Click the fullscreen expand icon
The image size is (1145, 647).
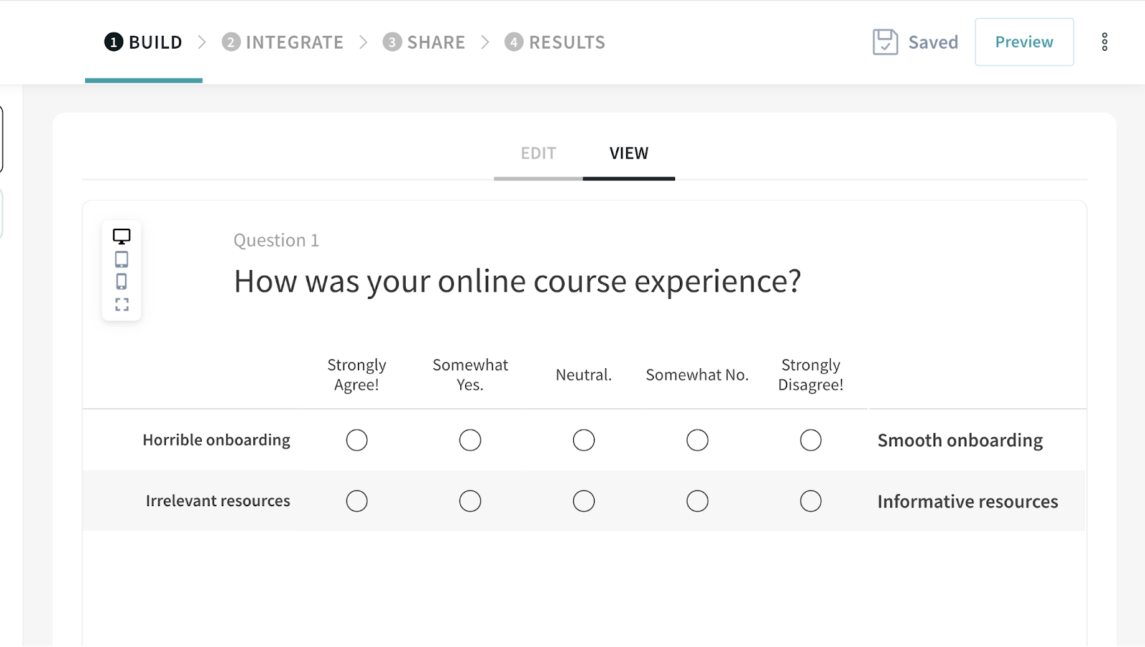point(122,305)
